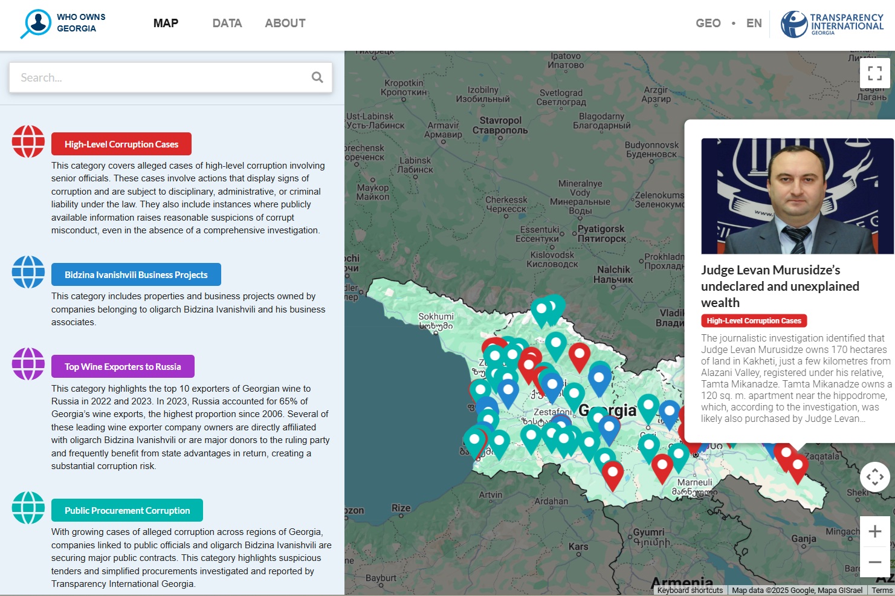The width and height of the screenshot is (895, 596).
Task: Open the DATA tab
Action: click(x=227, y=24)
